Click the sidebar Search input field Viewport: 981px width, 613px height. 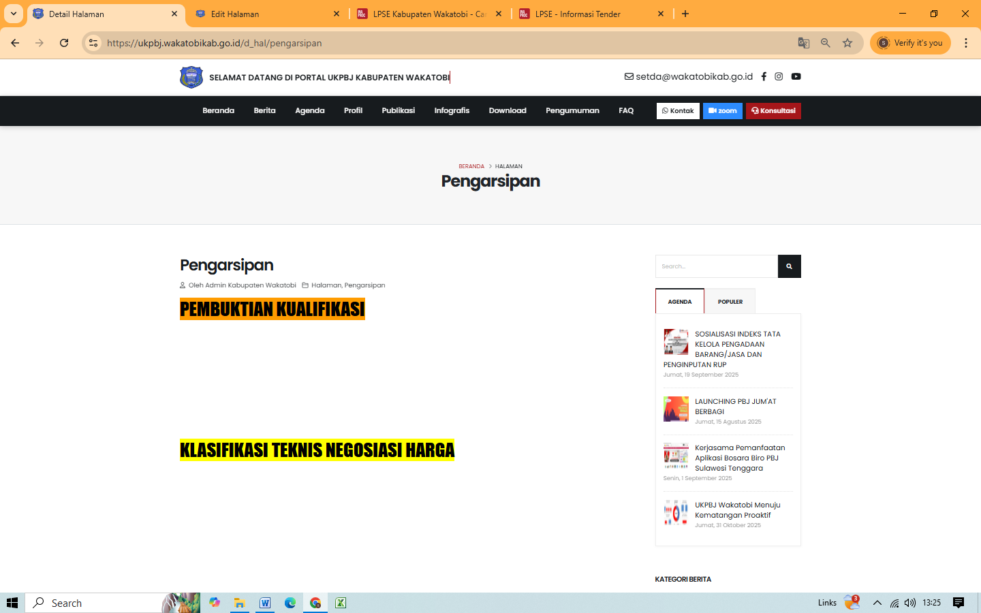(716, 266)
